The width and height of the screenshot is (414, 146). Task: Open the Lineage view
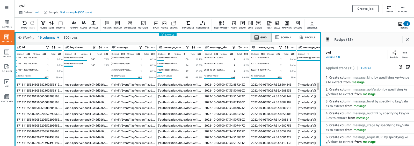[389, 9]
